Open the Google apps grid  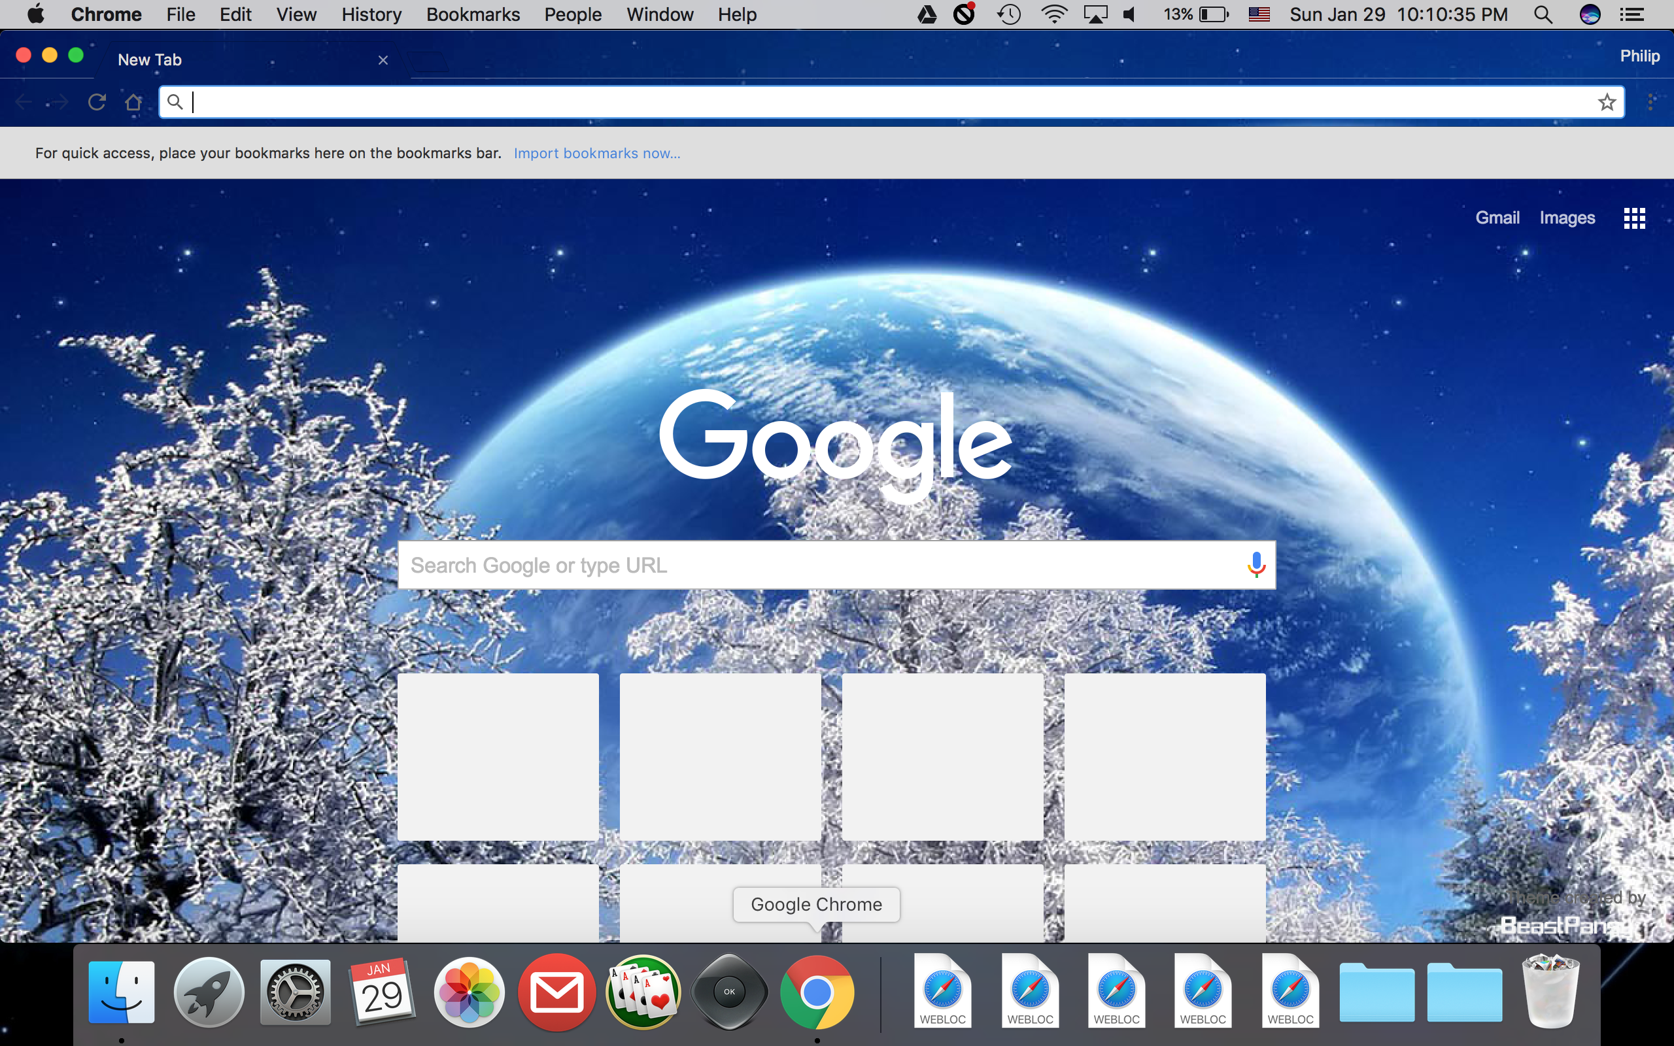pos(1634,218)
